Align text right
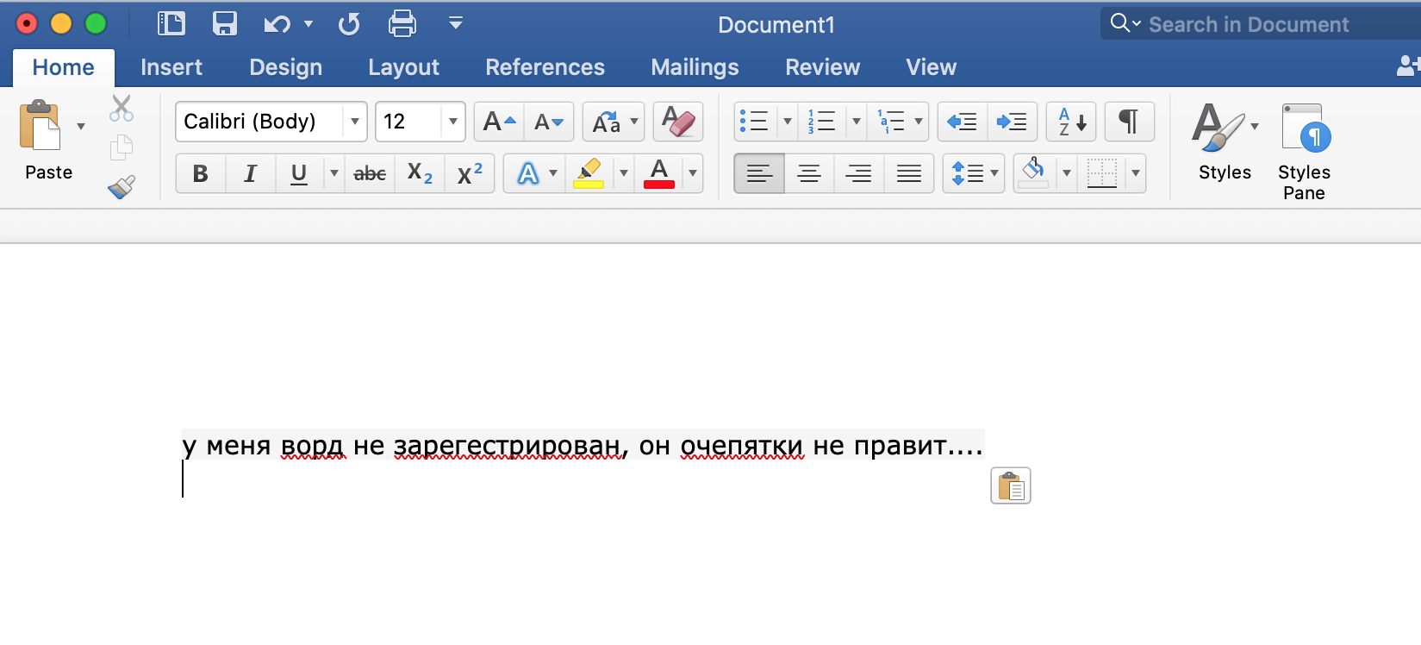Screen dimensions: 1421x645 click(x=859, y=173)
